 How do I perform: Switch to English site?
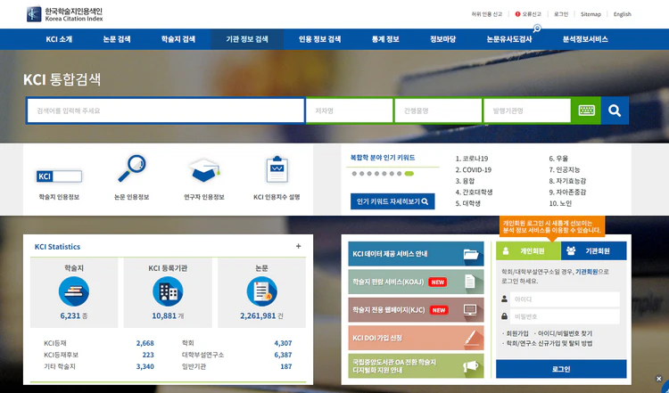click(622, 14)
